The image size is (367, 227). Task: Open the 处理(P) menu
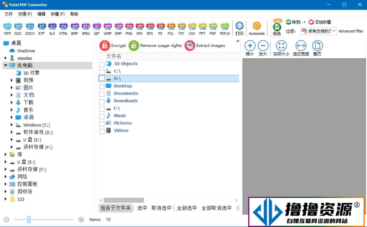(x=25, y=14)
